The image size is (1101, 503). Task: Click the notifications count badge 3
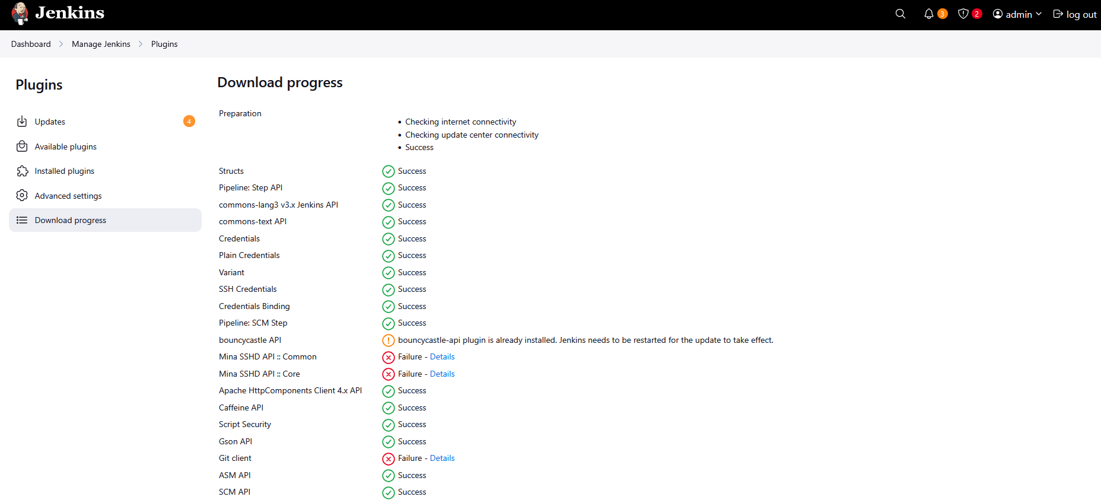tap(942, 14)
